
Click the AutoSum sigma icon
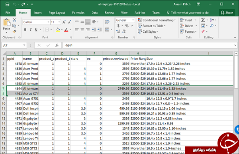coord(203,20)
